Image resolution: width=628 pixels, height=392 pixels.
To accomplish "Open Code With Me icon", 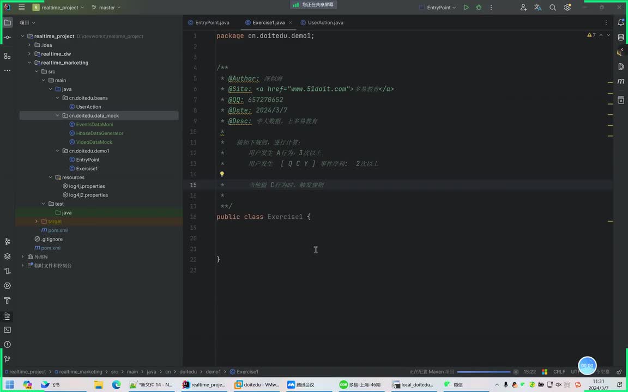I will pyautogui.click(x=523, y=7).
